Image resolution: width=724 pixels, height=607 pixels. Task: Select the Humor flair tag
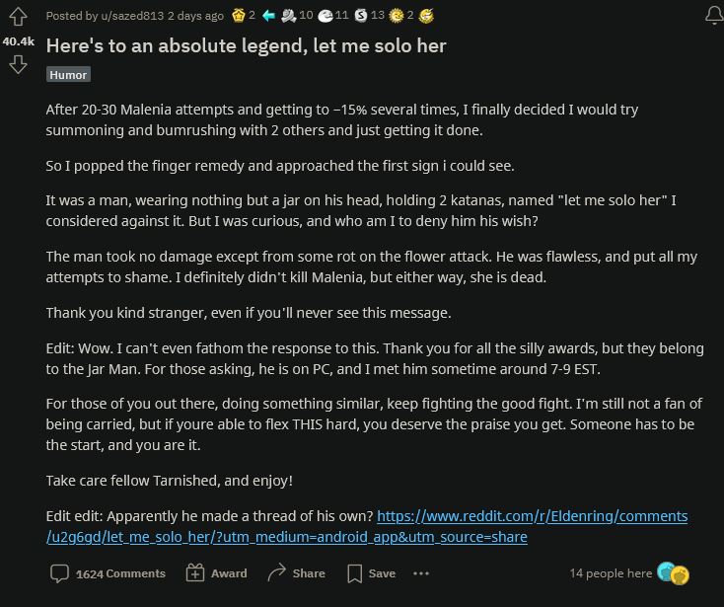[68, 74]
